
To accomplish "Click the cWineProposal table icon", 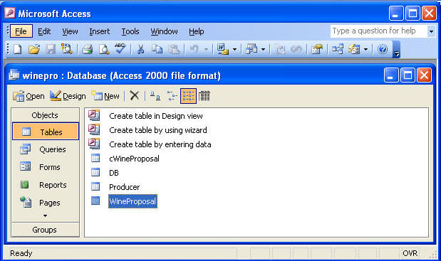I will click(95, 158).
